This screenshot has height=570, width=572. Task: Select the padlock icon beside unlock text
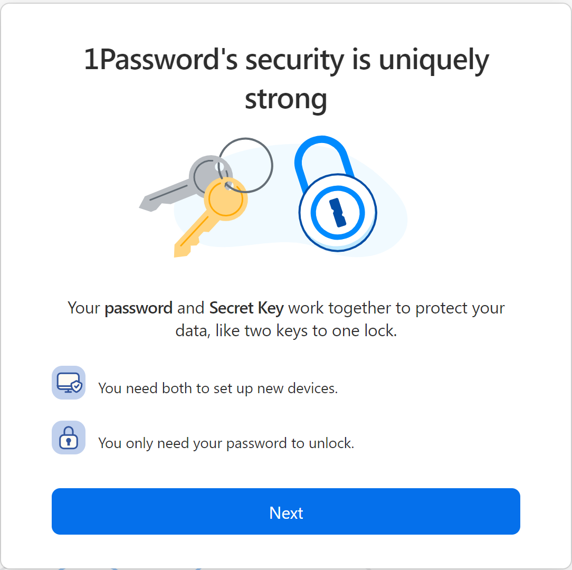pos(69,438)
